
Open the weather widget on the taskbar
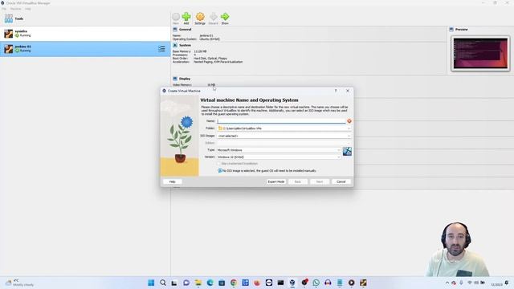[19, 283]
